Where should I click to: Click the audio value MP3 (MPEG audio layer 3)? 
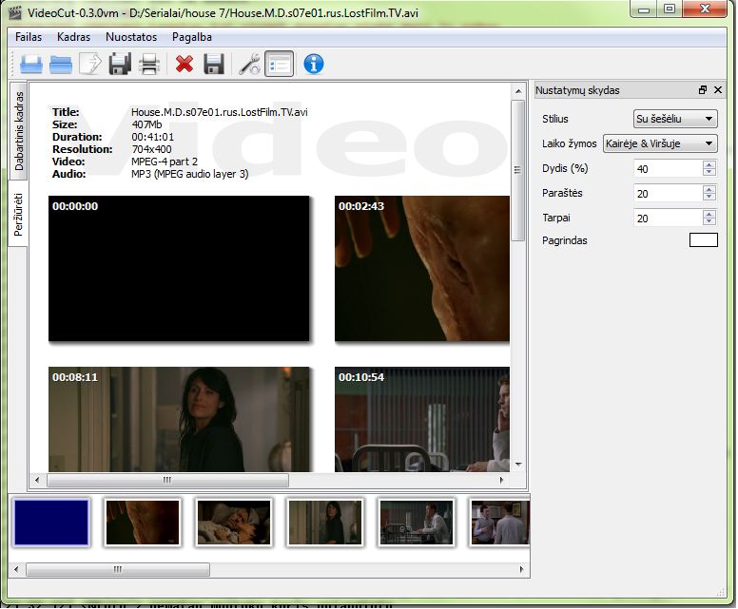click(189, 174)
